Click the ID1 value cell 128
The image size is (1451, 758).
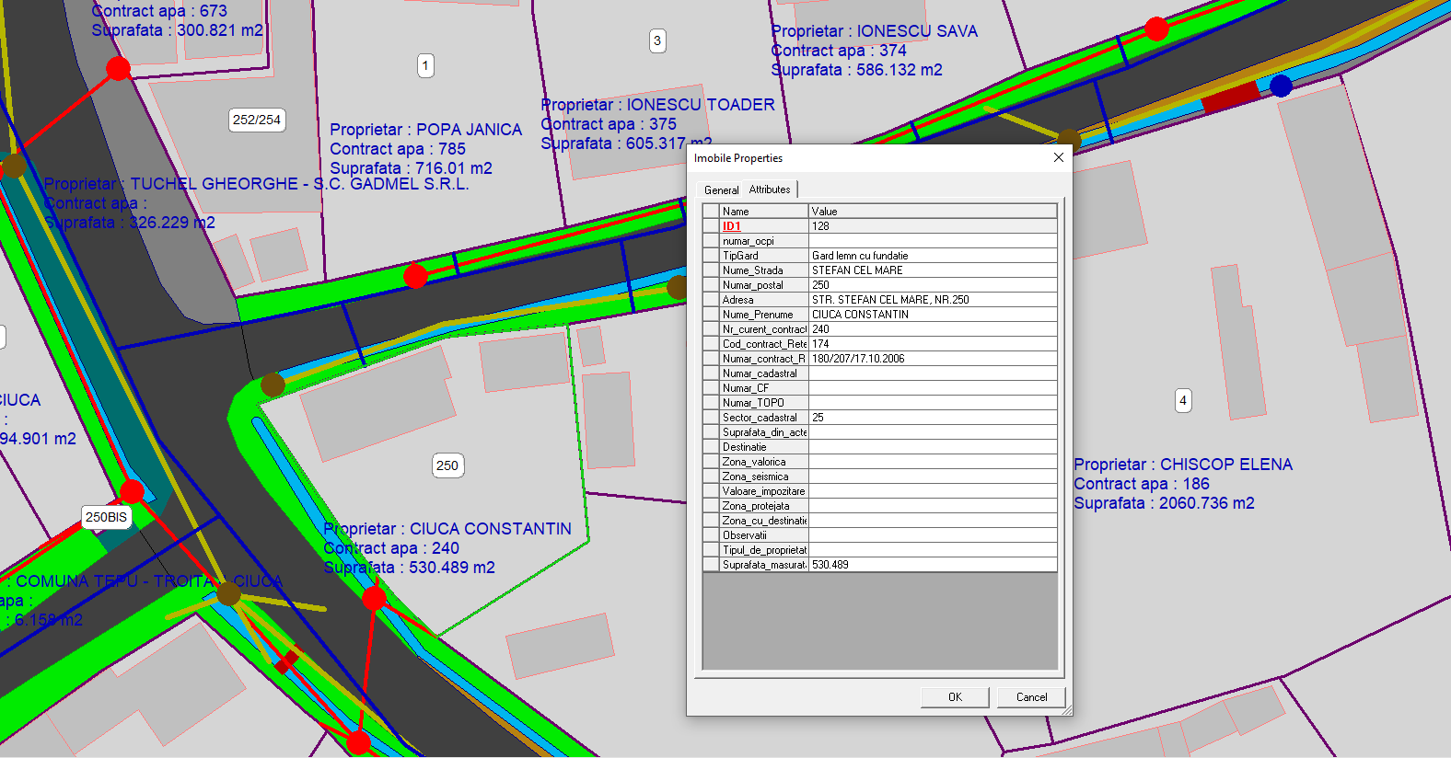932,226
